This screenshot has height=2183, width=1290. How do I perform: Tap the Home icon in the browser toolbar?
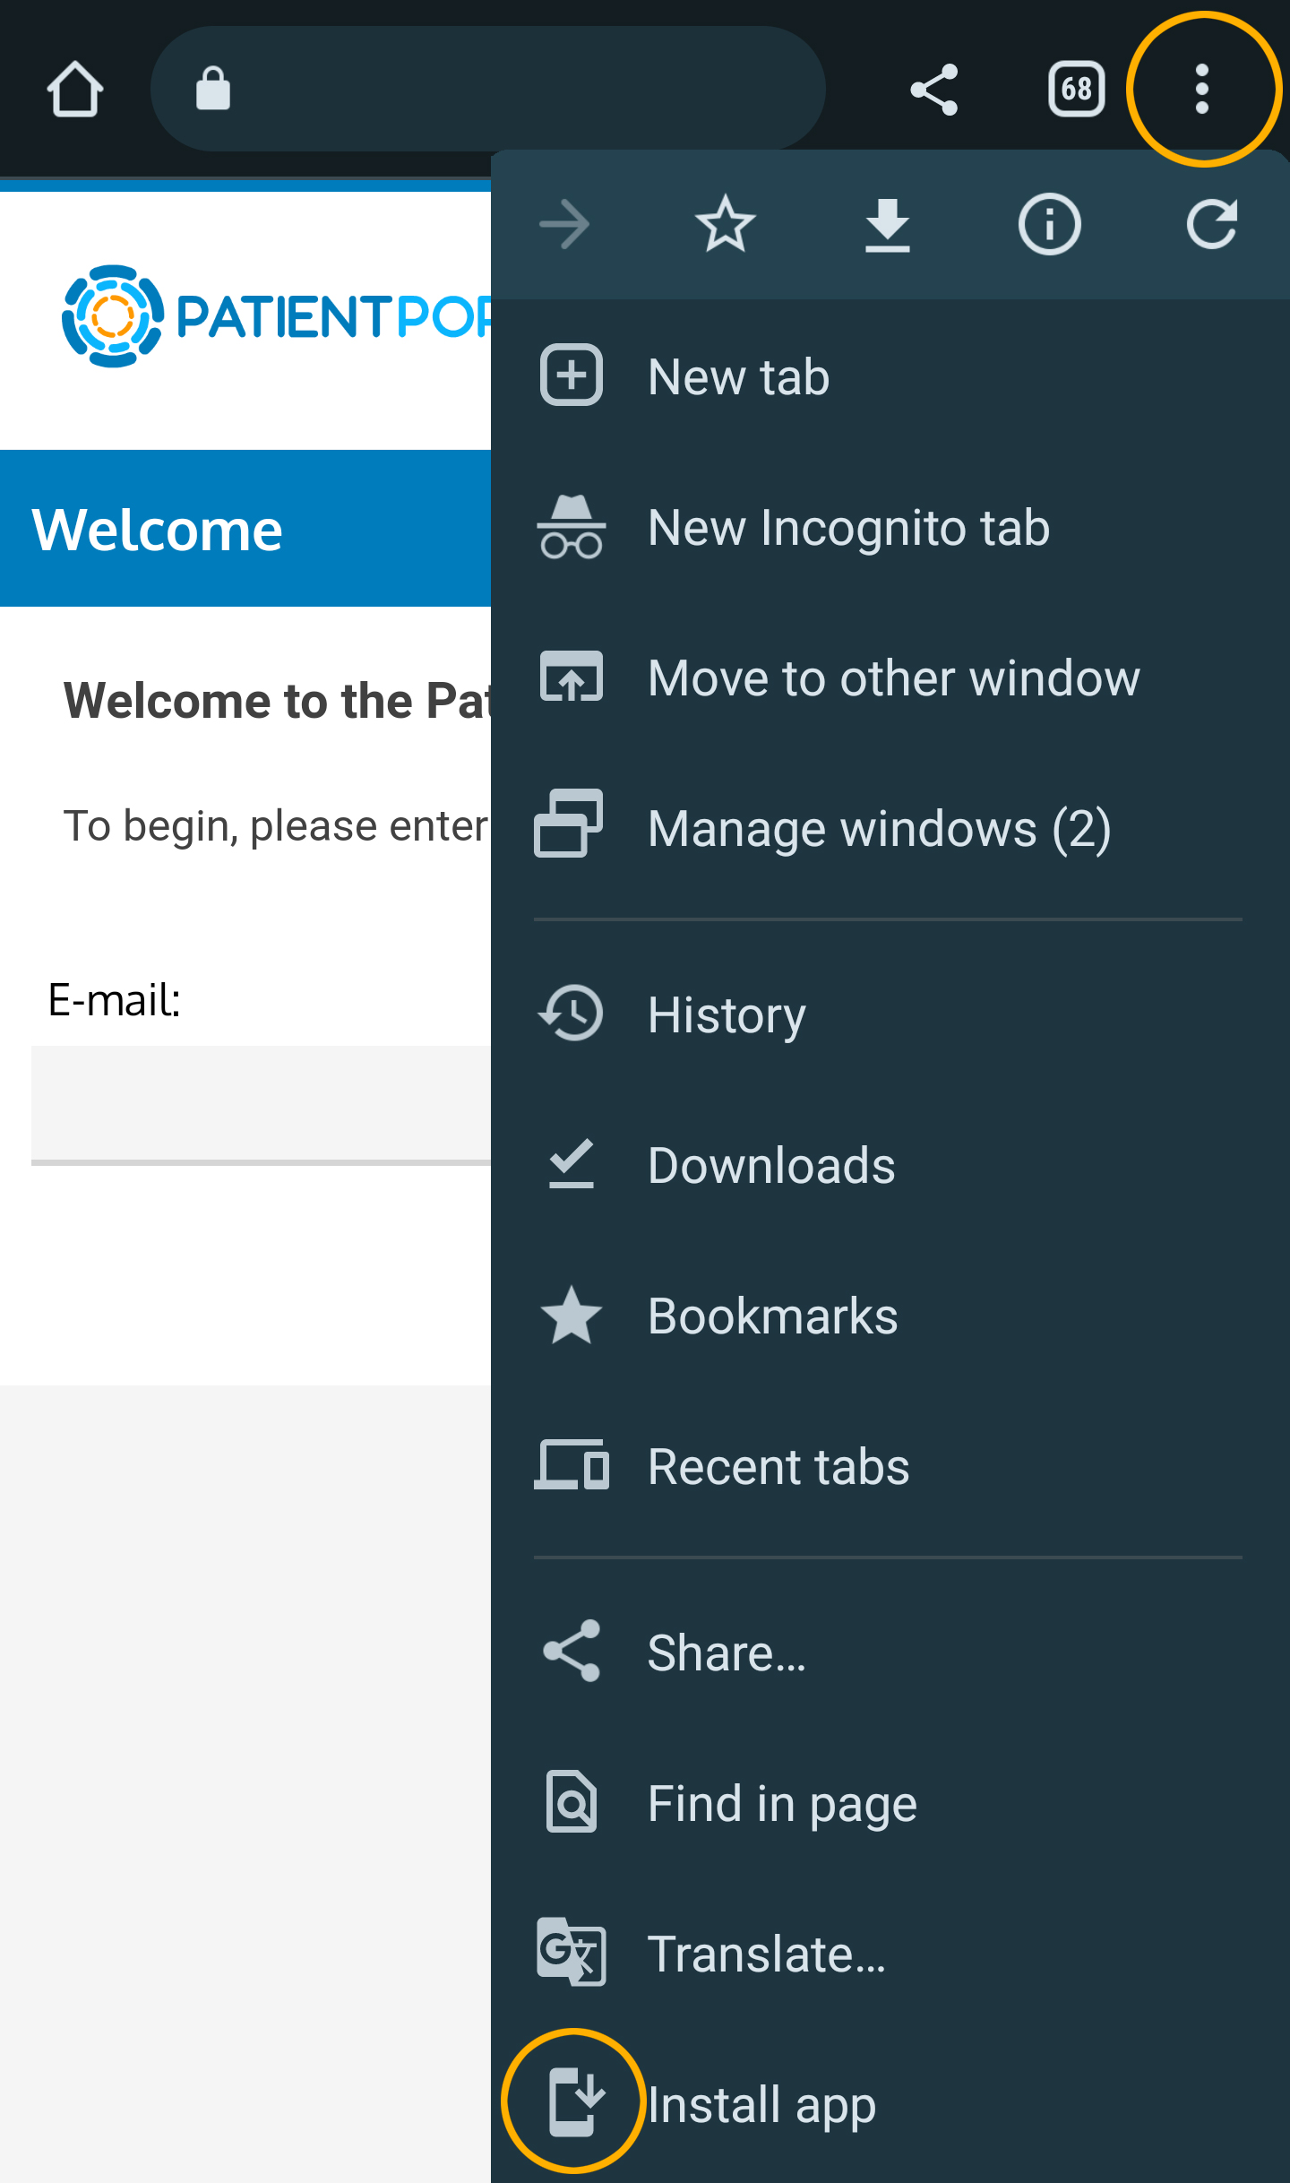pos(74,90)
